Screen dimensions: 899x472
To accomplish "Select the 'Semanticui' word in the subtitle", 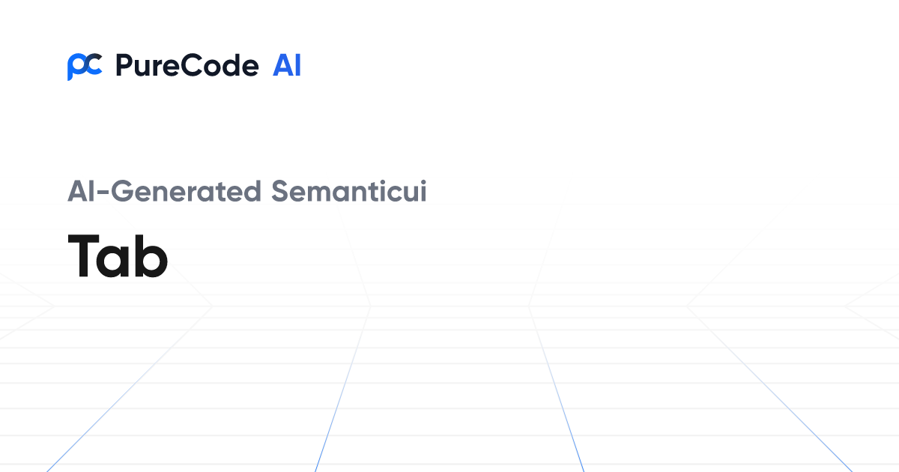I will [349, 192].
